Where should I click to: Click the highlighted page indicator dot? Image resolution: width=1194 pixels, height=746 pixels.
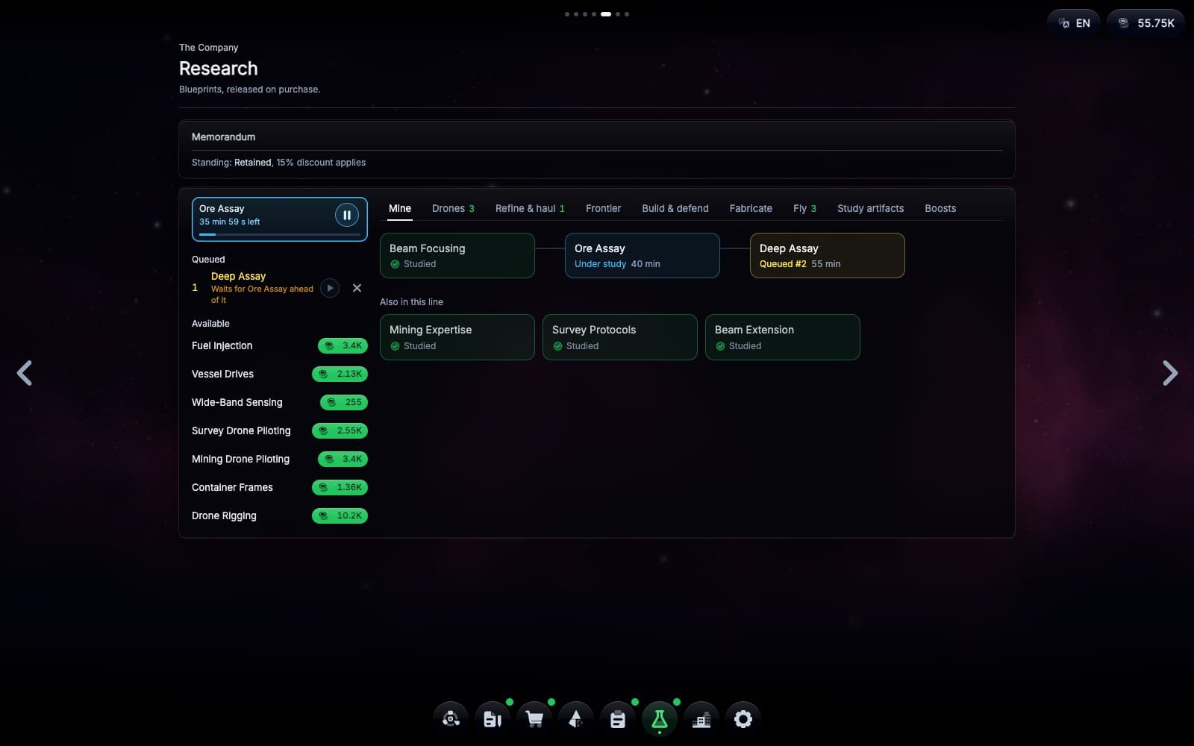point(606,14)
